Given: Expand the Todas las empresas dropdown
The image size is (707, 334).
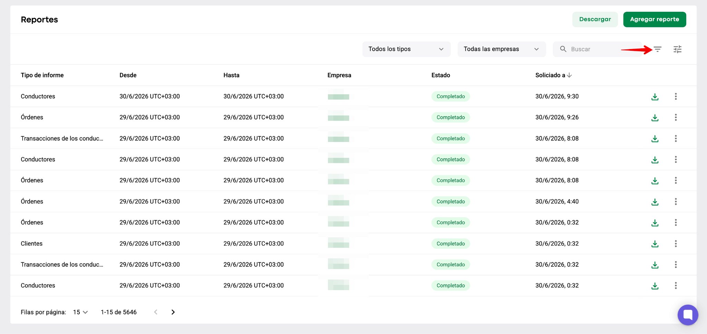Looking at the screenshot, I should [502, 49].
